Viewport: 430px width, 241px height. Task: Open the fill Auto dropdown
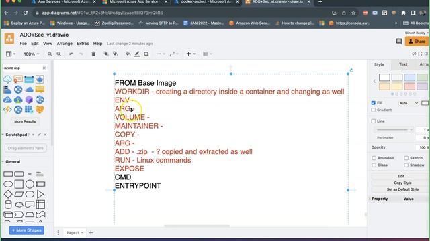[x=408, y=103]
